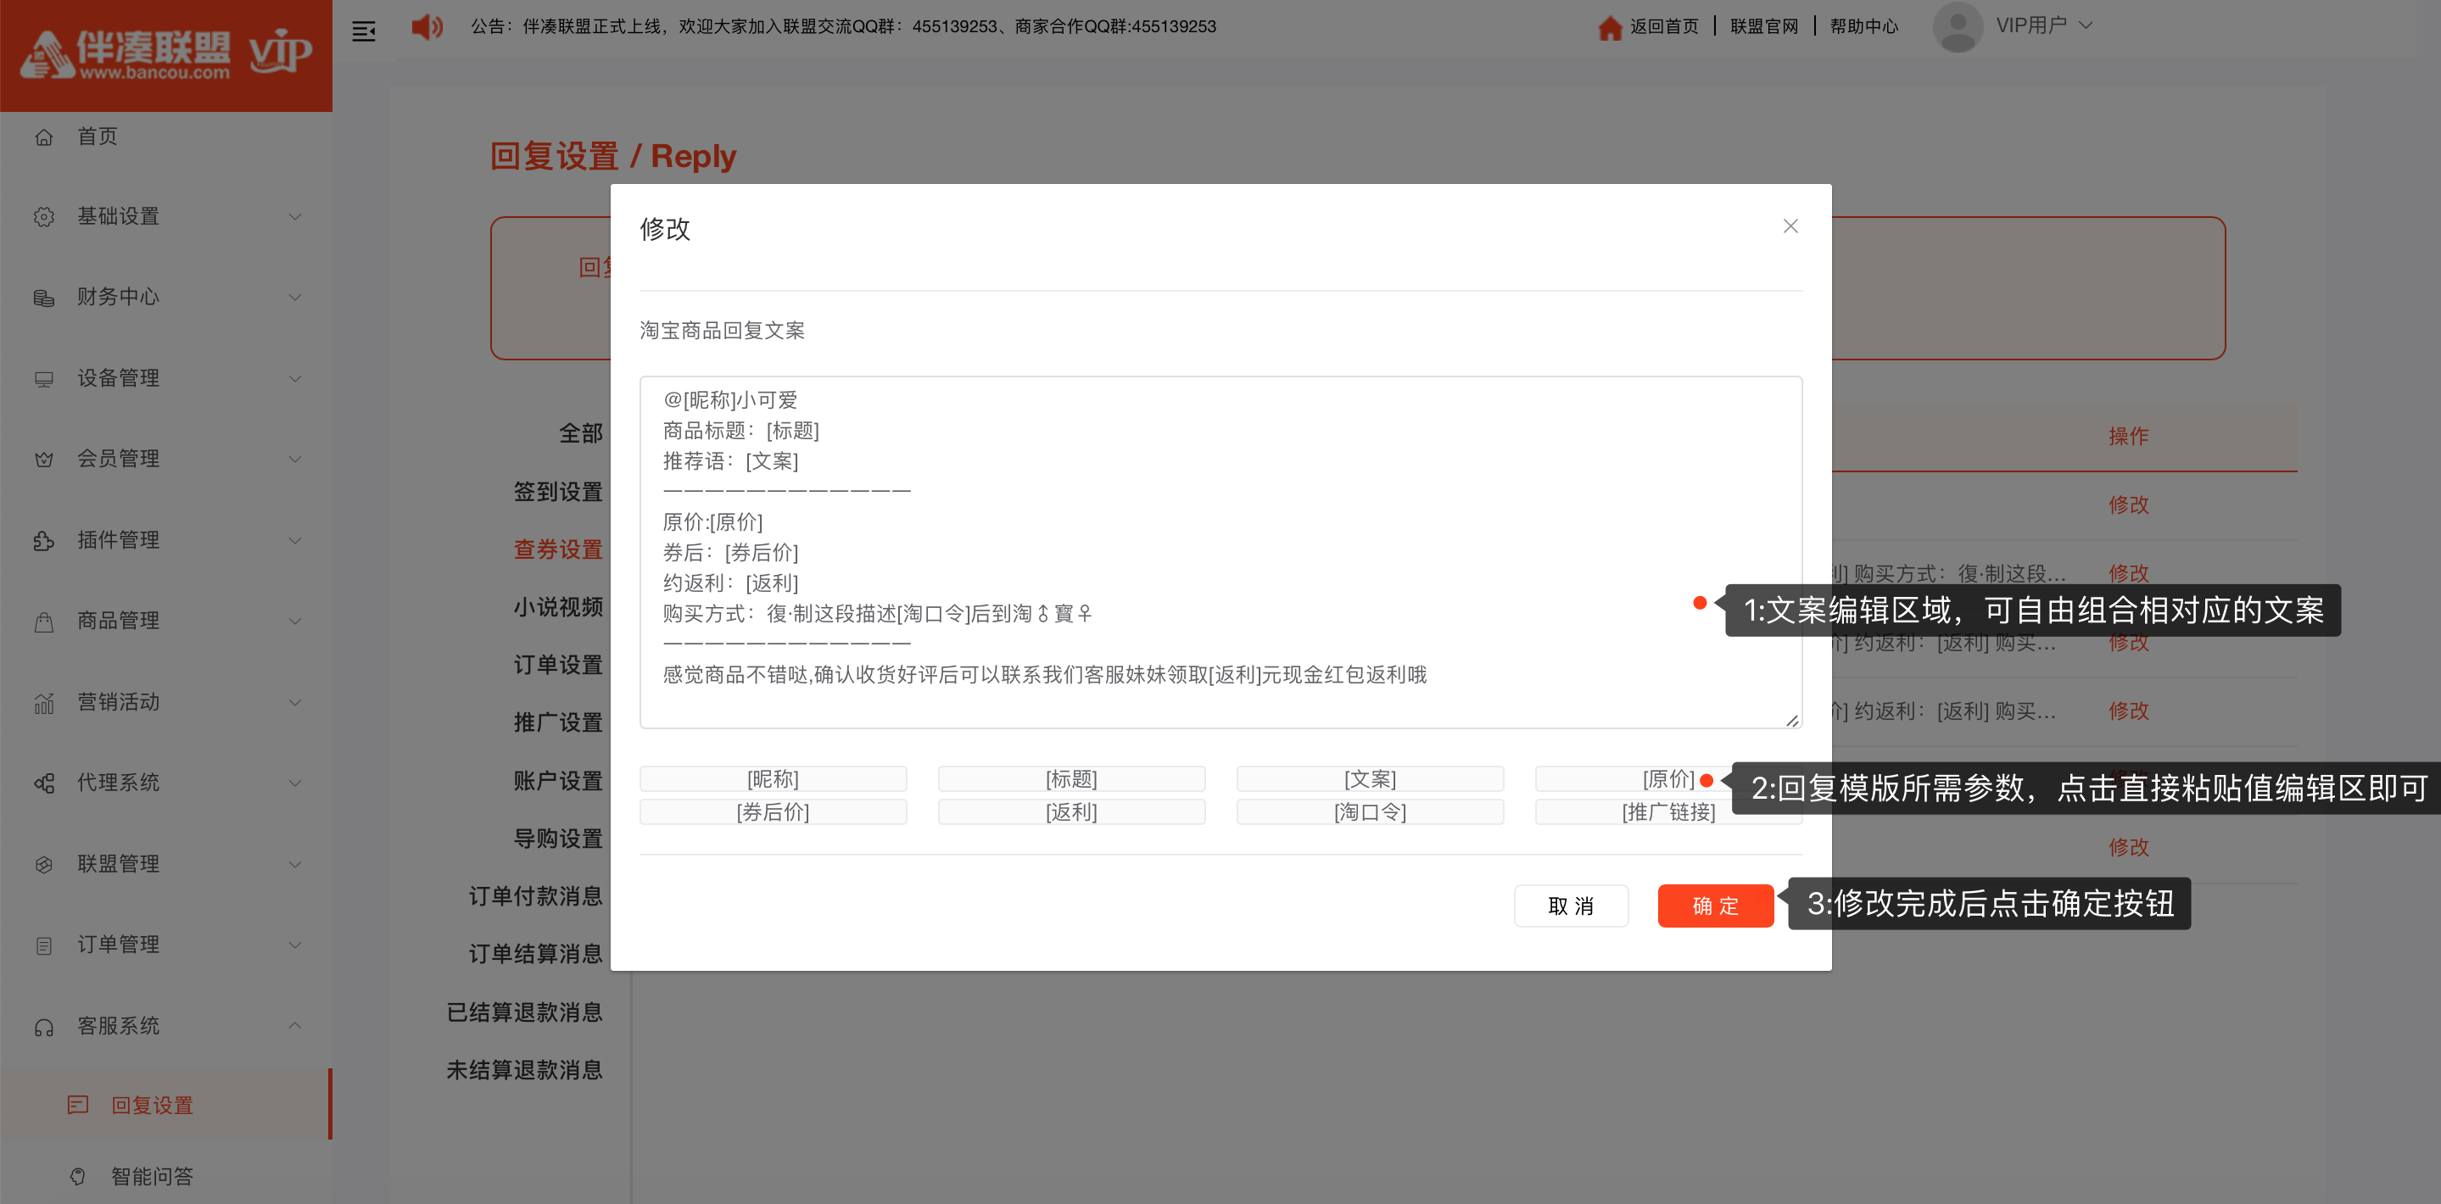Image resolution: width=2441 pixels, height=1204 pixels.
Task: Insert the [推广链接] parameter
Action: tap(1668, 811)
